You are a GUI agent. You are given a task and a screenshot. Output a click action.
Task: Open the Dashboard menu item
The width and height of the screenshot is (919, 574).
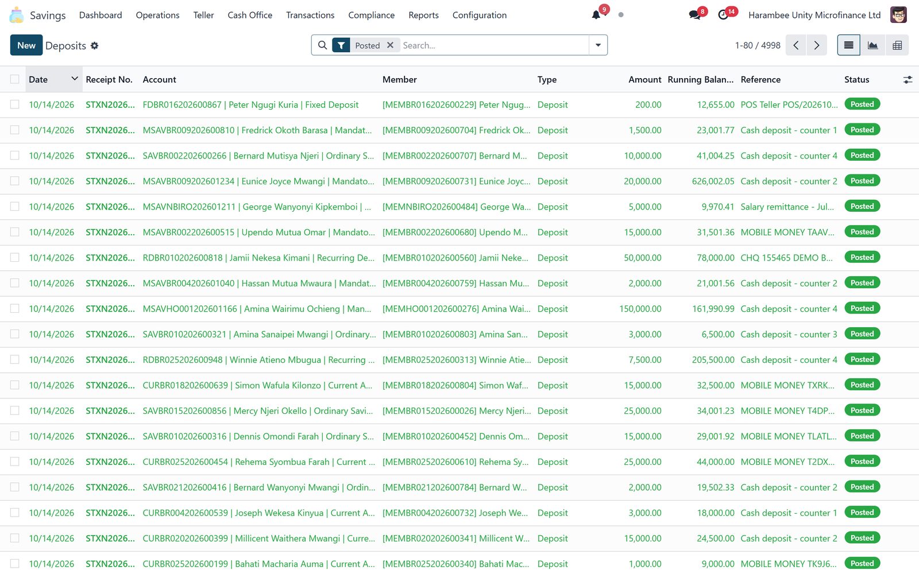pyautogui.click(x=101, y=15)
